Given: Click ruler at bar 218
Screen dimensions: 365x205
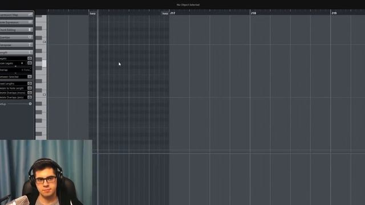Looking at the screenshot, I should [x=253, y=13].
